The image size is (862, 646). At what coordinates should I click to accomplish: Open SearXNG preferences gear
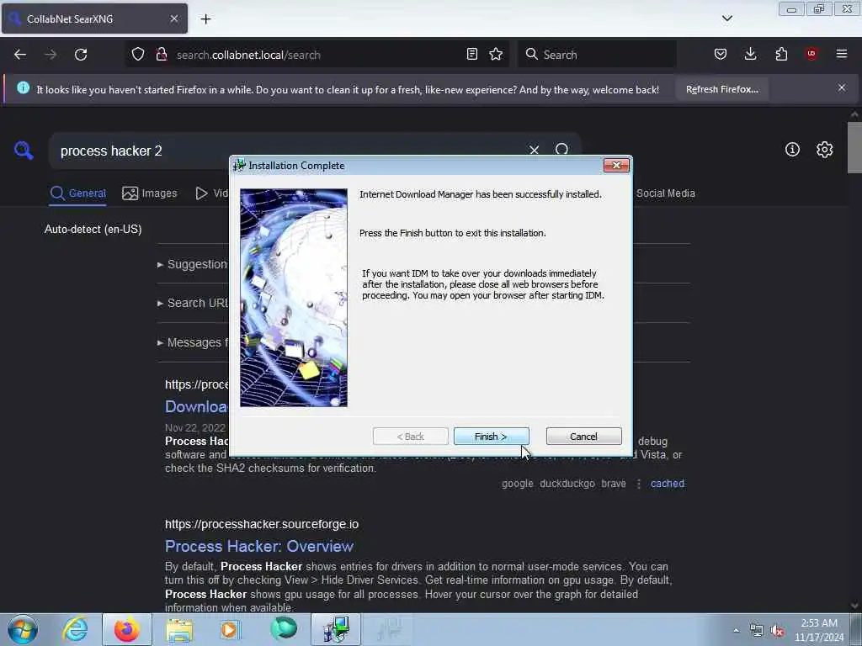pyautogui.click(x=824, y=150)
